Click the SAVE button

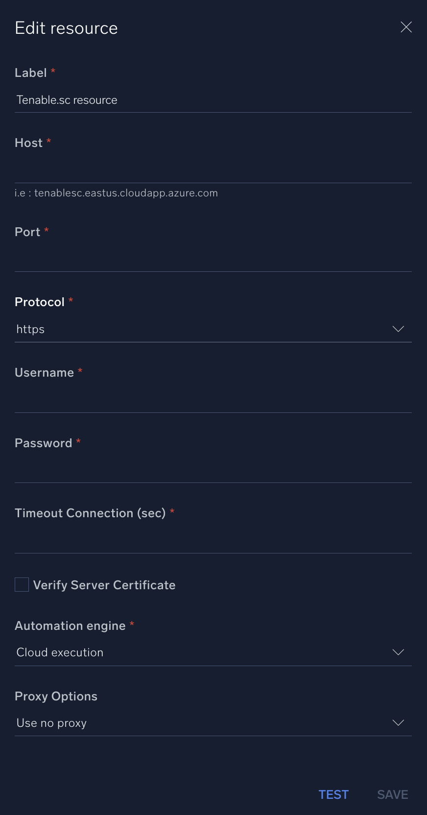click(392, 794)
